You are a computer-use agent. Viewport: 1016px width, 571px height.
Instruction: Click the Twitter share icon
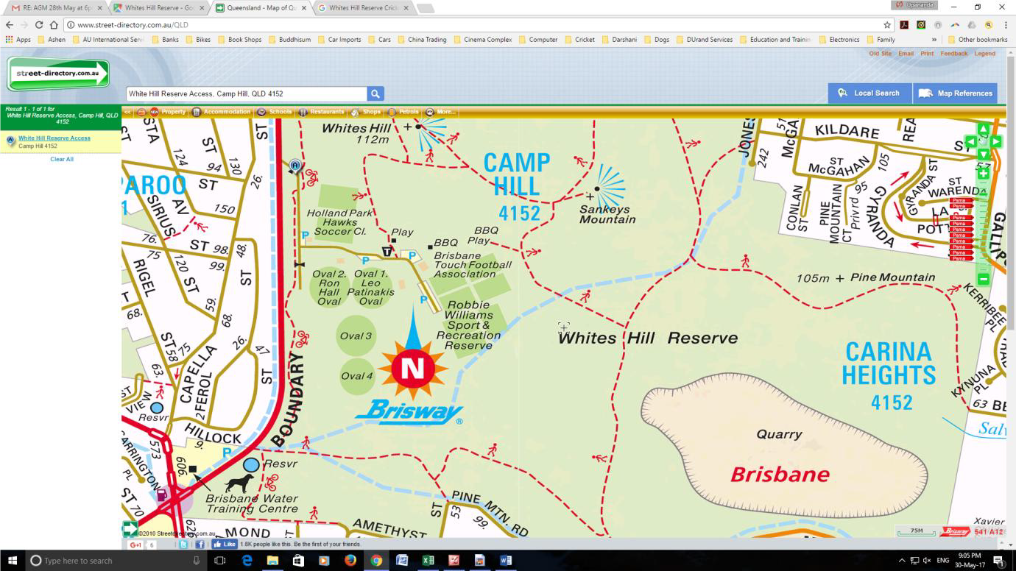(x=184, y=545)
